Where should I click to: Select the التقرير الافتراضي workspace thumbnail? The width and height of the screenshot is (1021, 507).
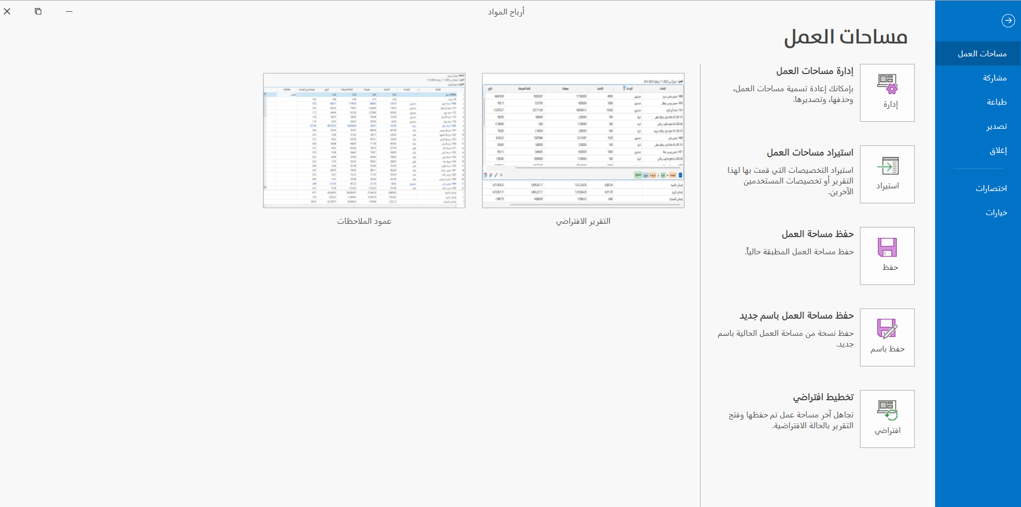click(583, 141)
